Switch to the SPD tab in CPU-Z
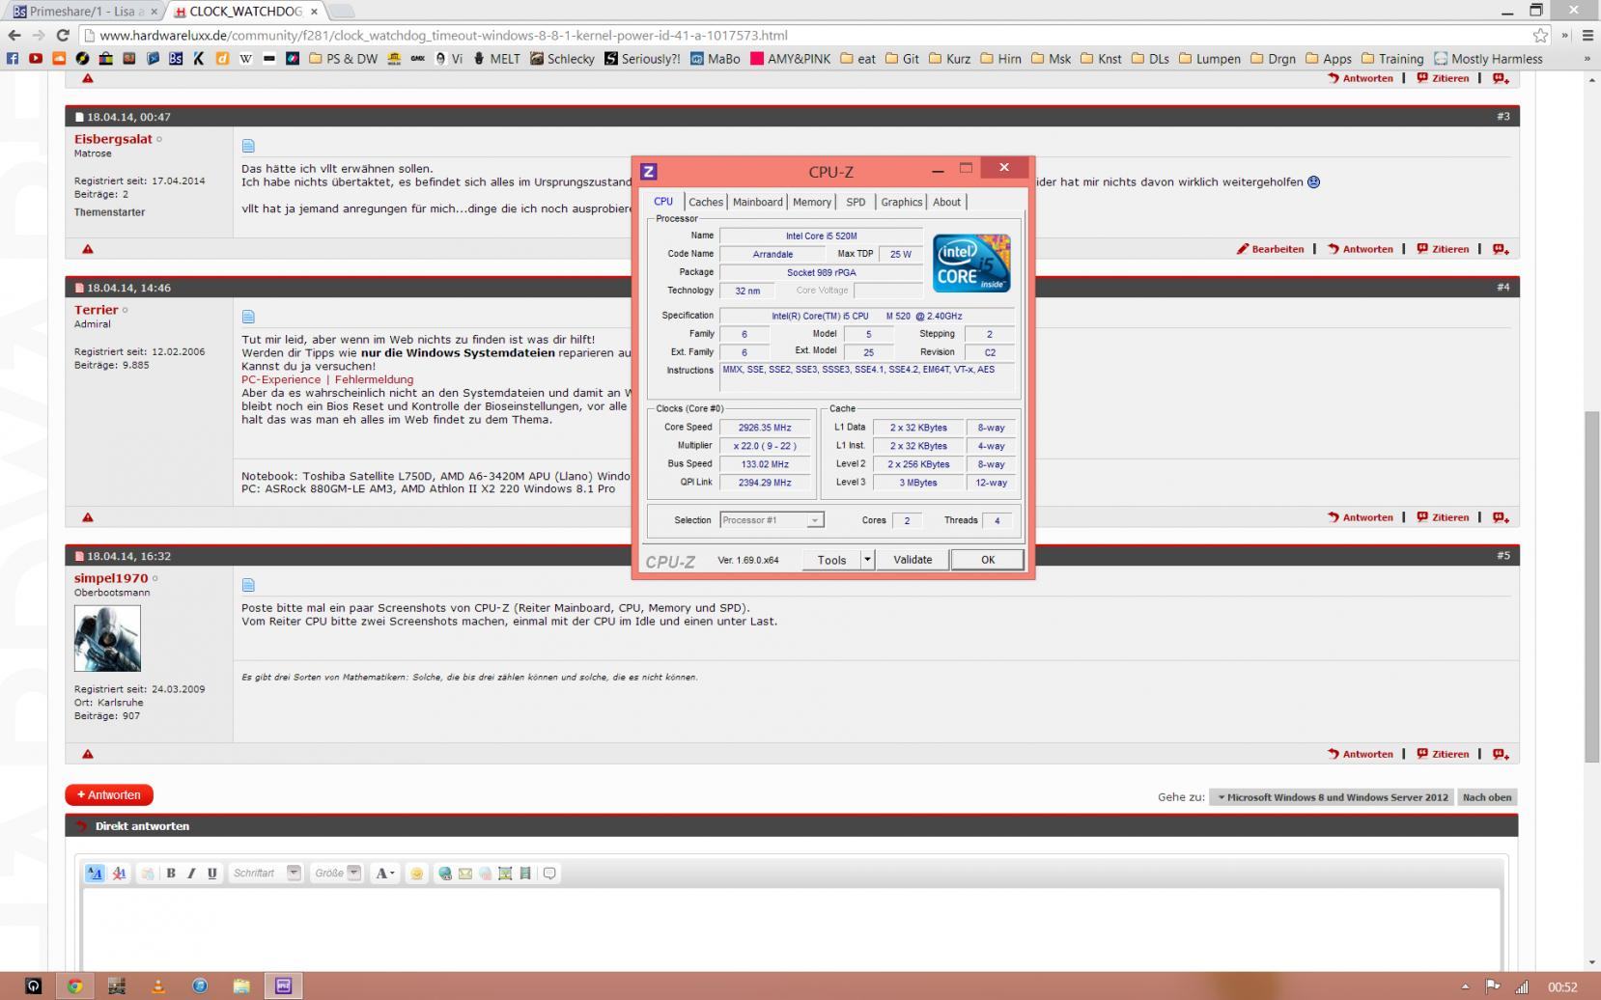The width and height of the screenshot is (1601, 1000). tap(856, 202)
